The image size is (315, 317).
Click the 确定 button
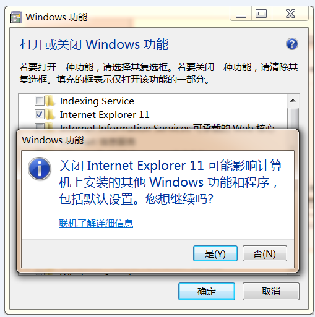(x=207, y=291)
